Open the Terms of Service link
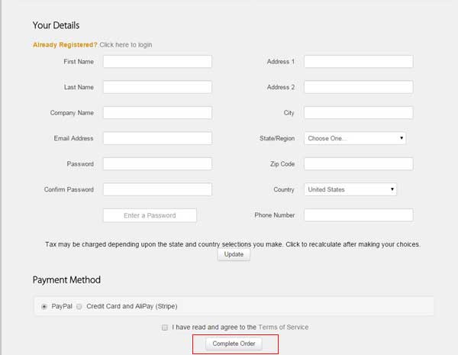458x355 pixels. (283, 328)
